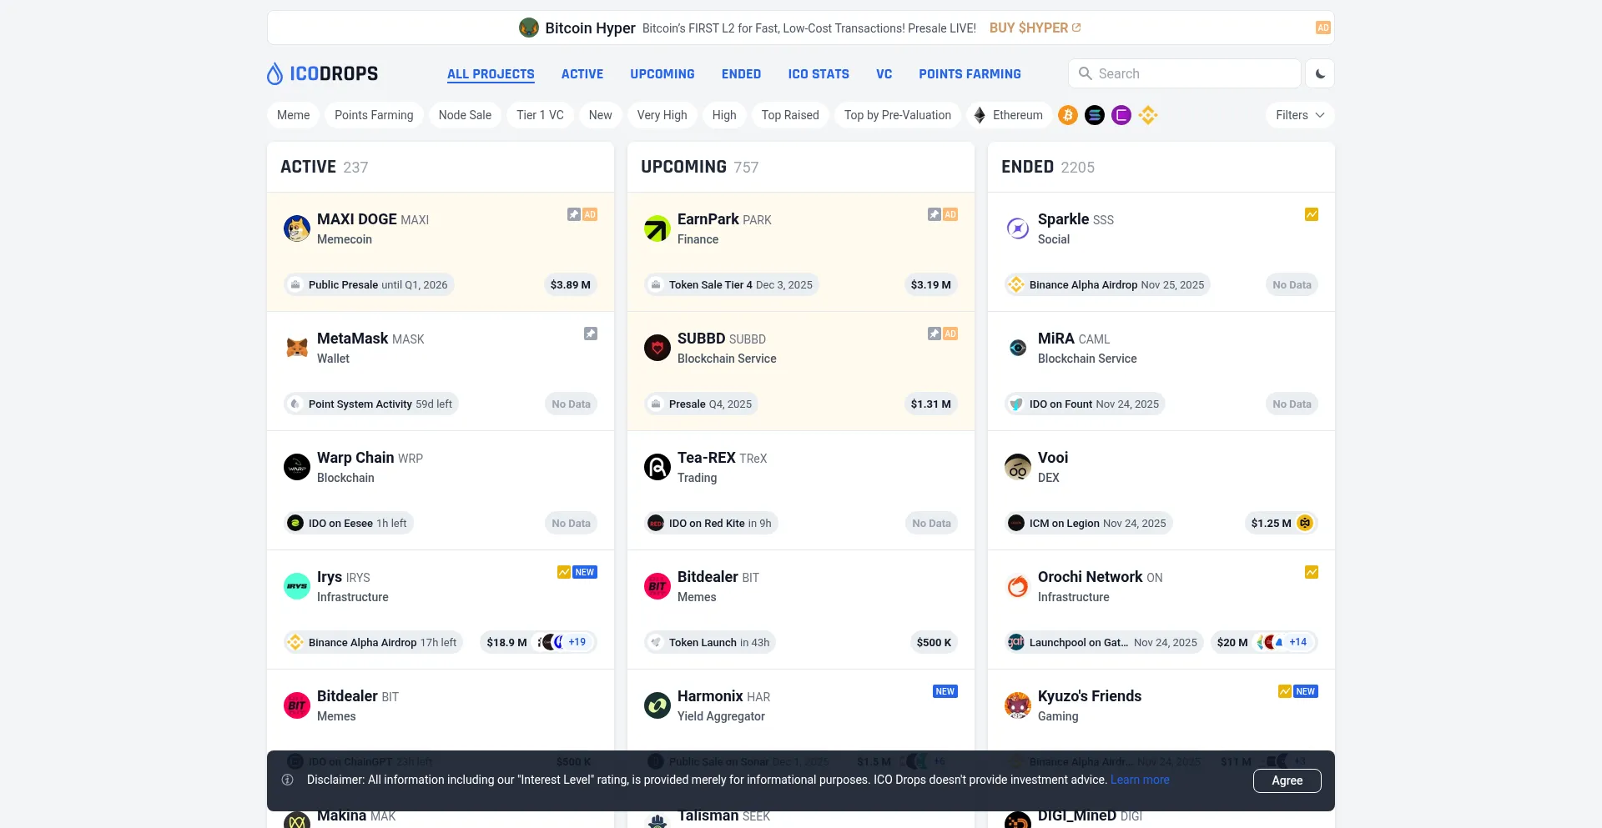Toggle dark mode with moon button
This screenshot has width=1602, height=828.
tap(1320, 73)
